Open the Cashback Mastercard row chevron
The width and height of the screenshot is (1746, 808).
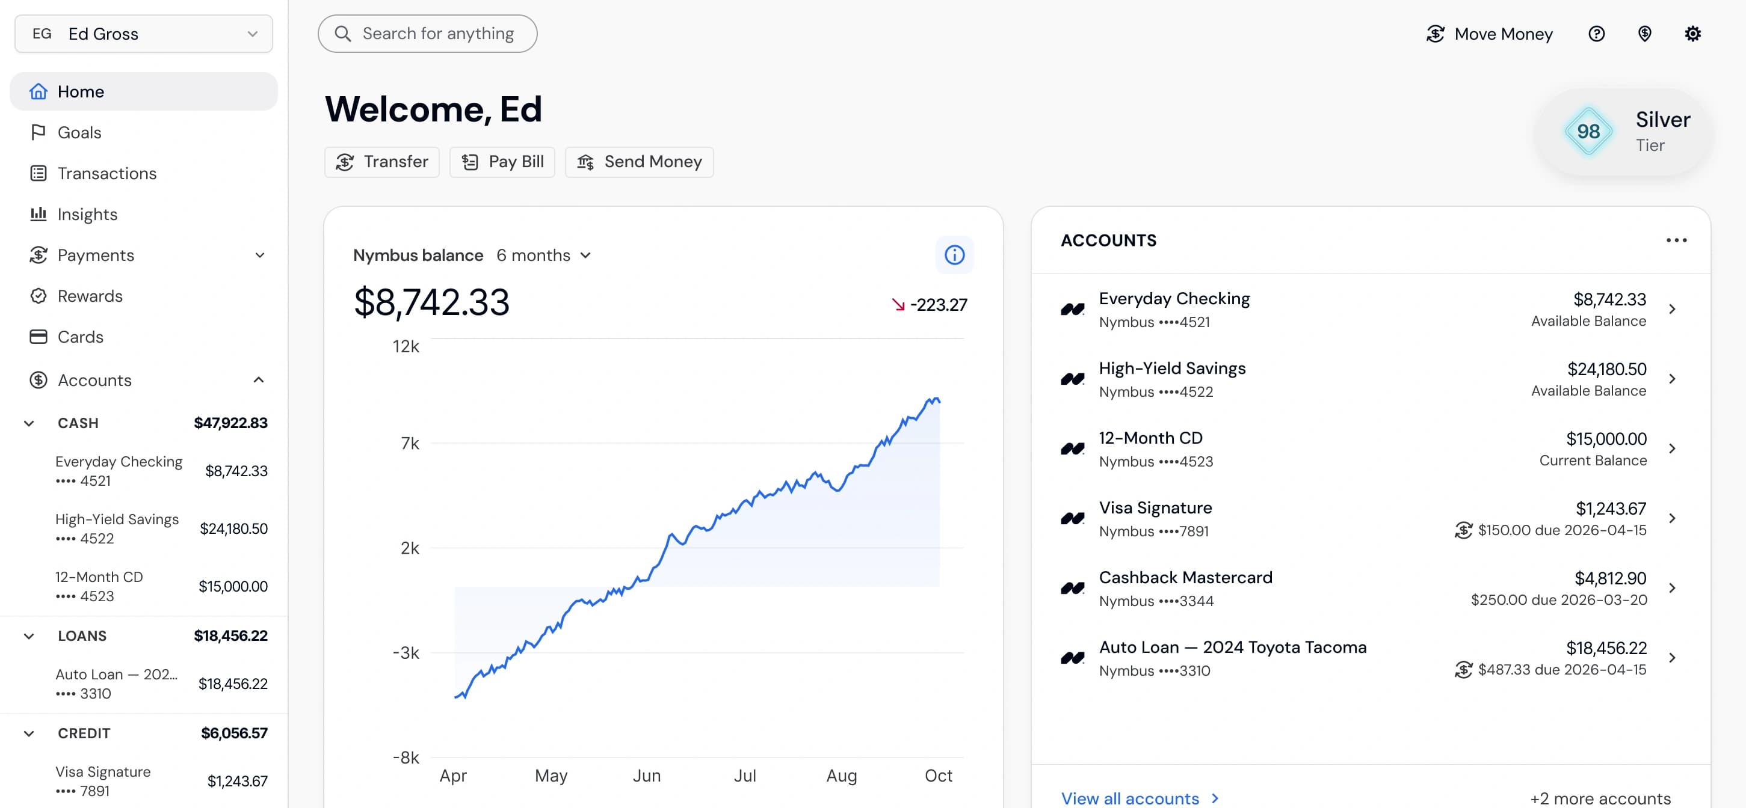pos(1672,589)
